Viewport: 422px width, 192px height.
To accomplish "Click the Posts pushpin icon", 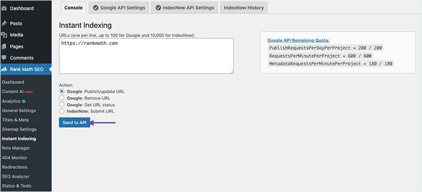I will pyautogui.click(x=4, y=24).
